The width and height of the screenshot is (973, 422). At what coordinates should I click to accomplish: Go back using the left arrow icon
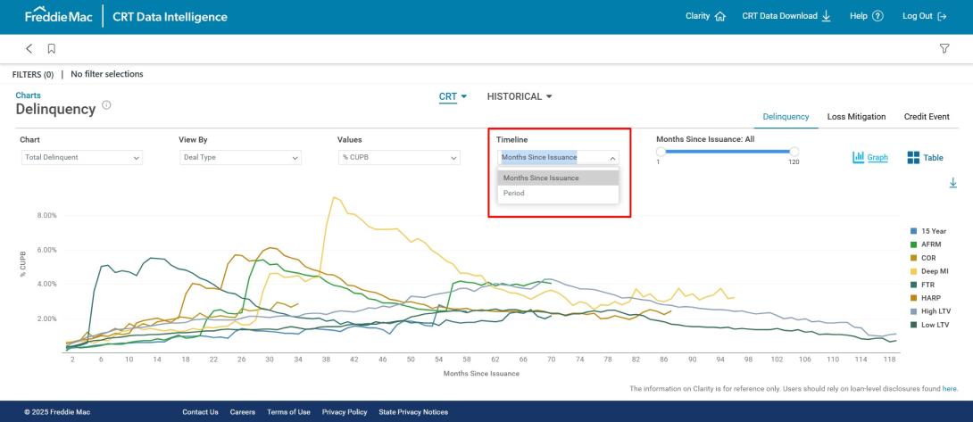[29, 48]
